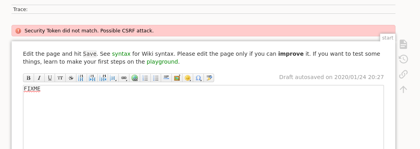Screen dimensions: 420x149
Task: Open old revisions history icon
Action: tap(403, 59)
